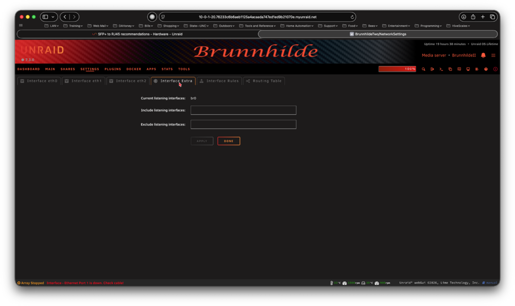Click the bookmarks grid icon

21,25
